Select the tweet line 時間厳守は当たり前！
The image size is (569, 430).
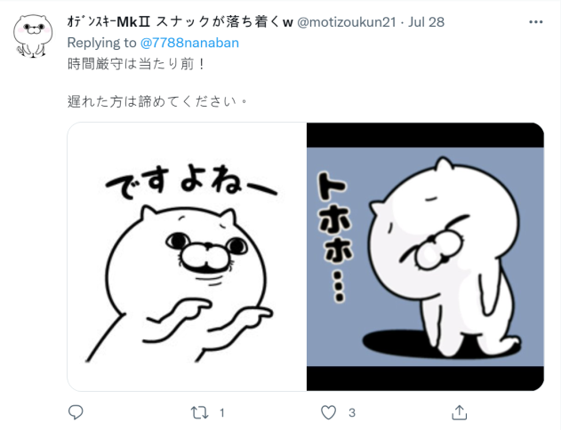[x=136, y=64]
